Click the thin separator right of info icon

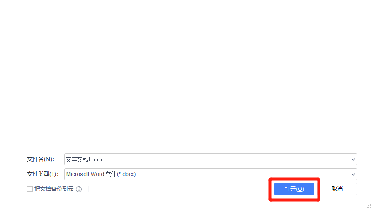88,189
